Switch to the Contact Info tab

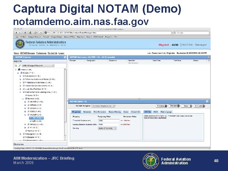pos(136,112)
